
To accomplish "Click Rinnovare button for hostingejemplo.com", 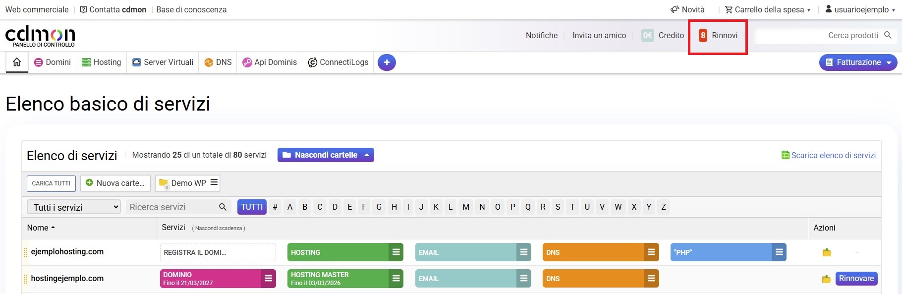I will [856, 279].
